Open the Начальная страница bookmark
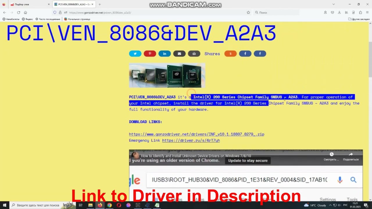The image size is (372, 209). pyautogui.click(x=77, y=19)
